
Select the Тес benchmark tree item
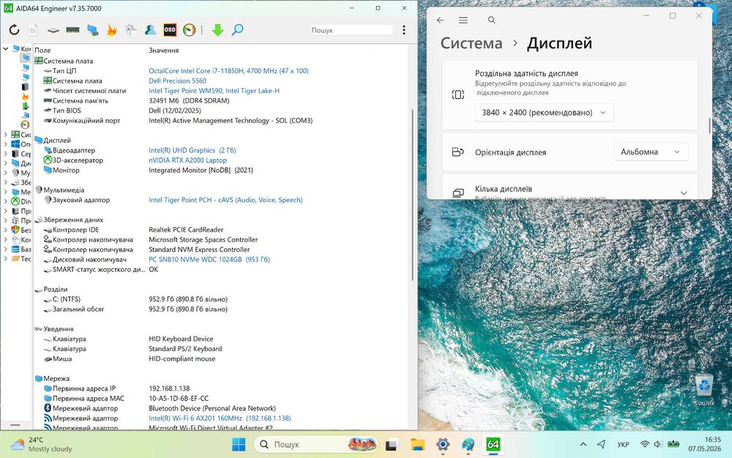[x=21, y=259]
